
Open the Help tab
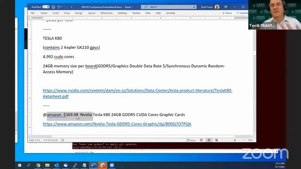(158, 13)
